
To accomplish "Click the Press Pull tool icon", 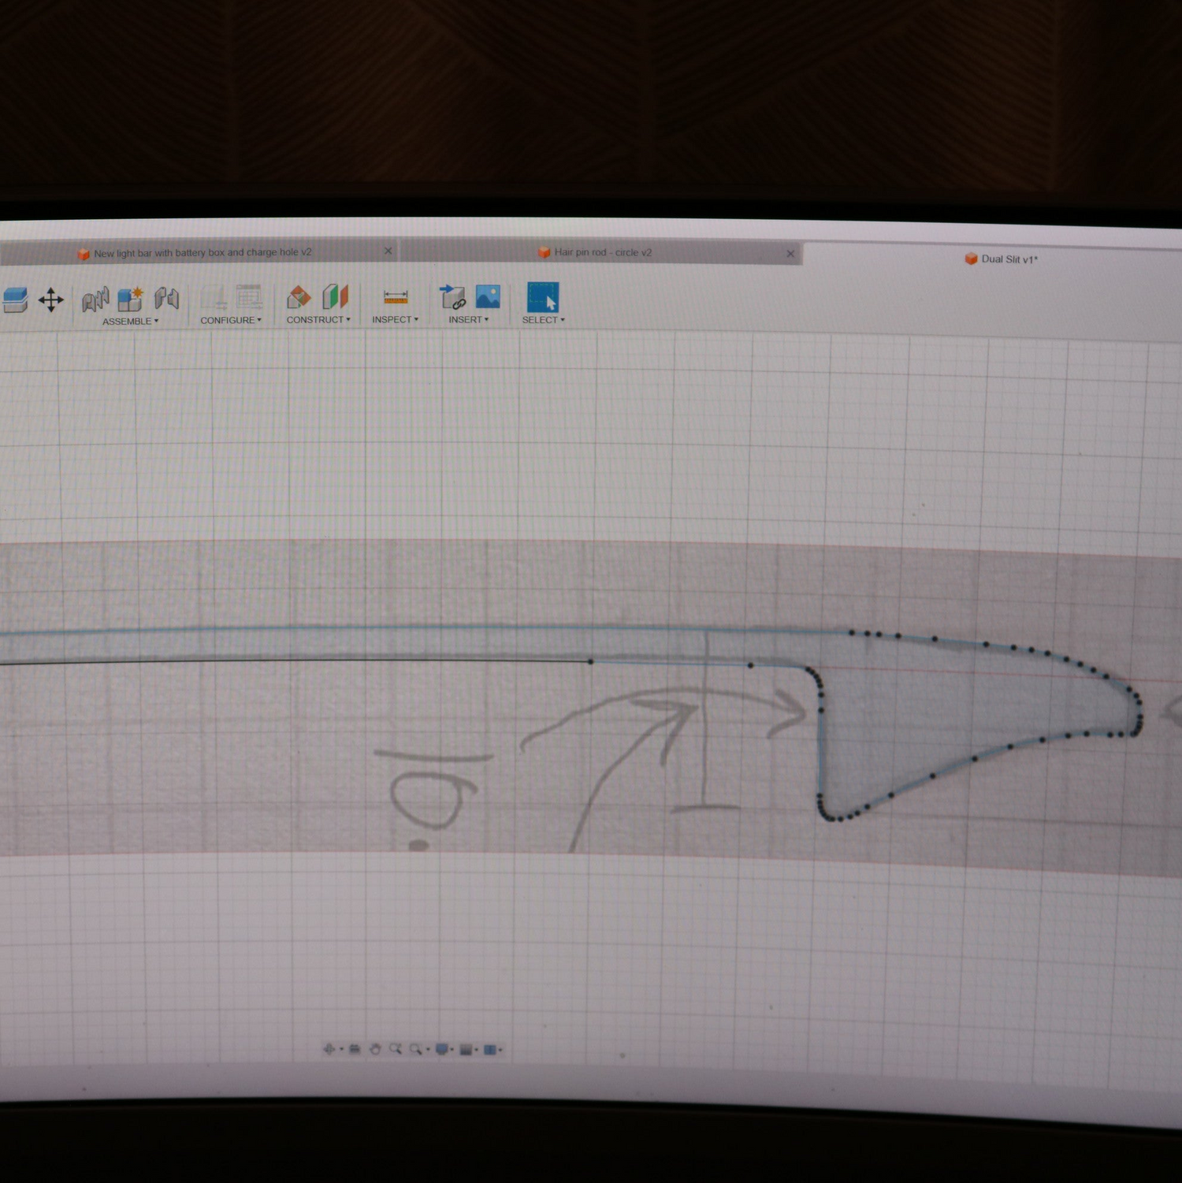I will tap(14, 299).
